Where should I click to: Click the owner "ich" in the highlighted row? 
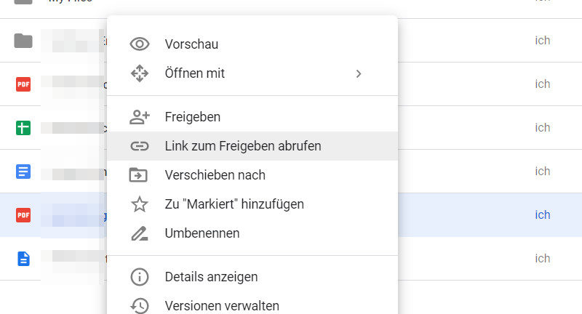click(542, 215)
